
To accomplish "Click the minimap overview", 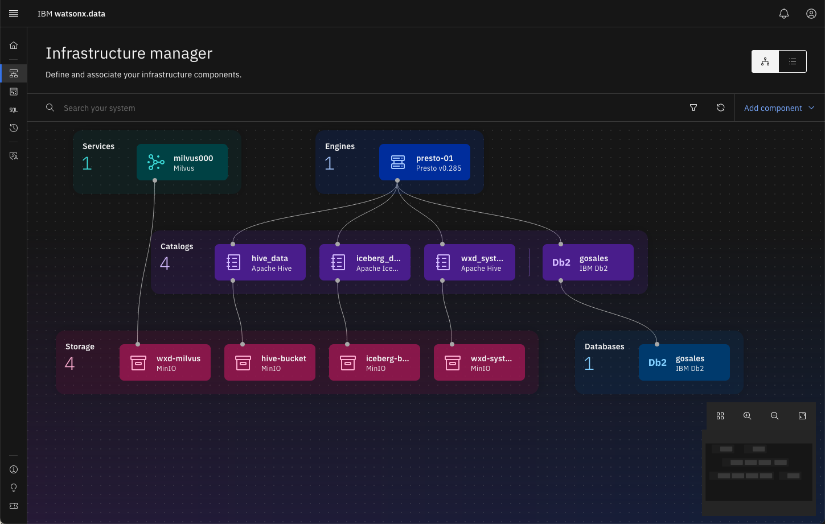I will coord(759,472).
